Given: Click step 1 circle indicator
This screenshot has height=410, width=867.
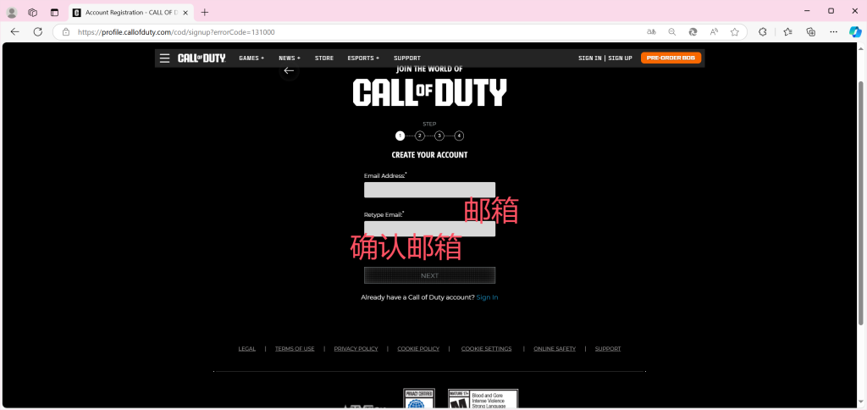Looking at the screenshot, I should [x=400, y=136].
